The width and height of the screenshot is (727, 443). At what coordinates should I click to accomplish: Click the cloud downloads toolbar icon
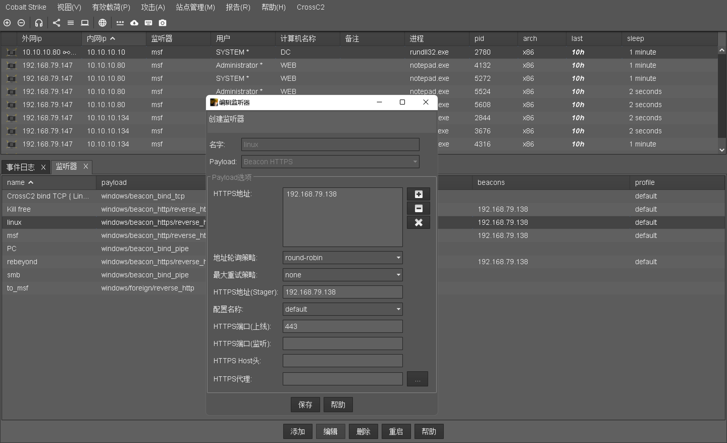coord(134,23)
